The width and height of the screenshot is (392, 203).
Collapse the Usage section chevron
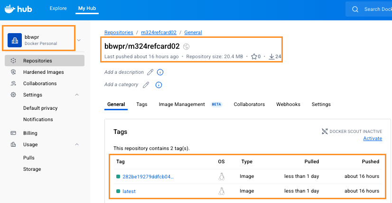(x=77, y=144)
